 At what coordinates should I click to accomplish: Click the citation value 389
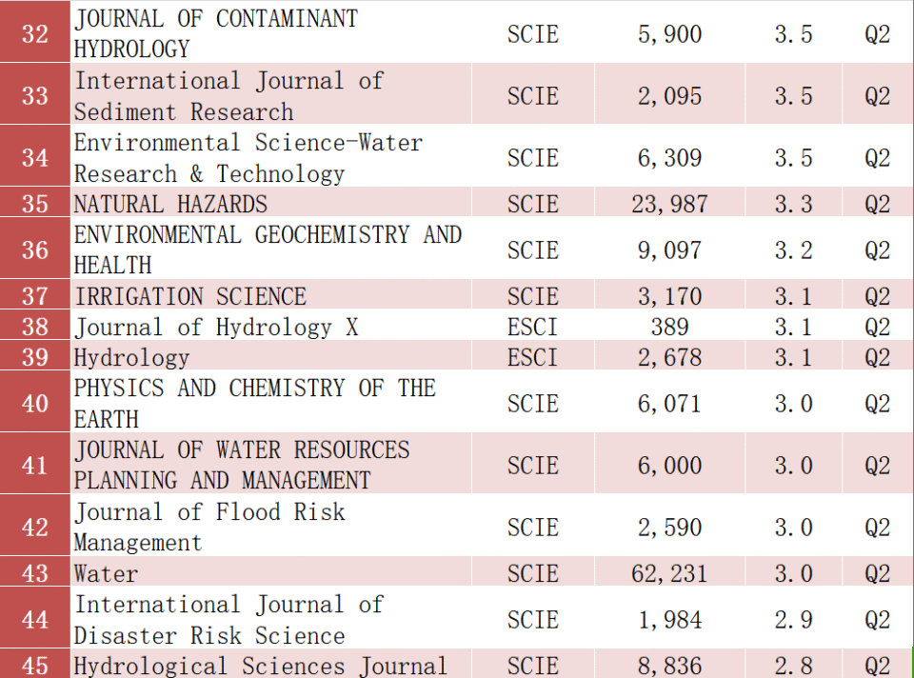tap(670, 327)
